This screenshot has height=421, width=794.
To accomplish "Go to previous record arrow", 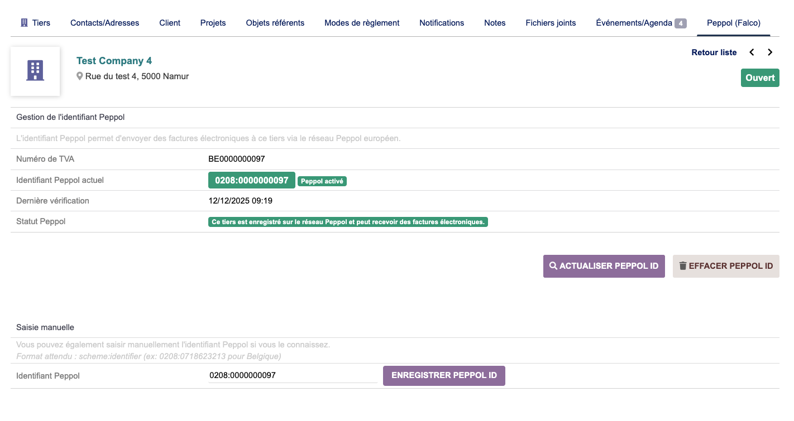I will click(752, 52).
